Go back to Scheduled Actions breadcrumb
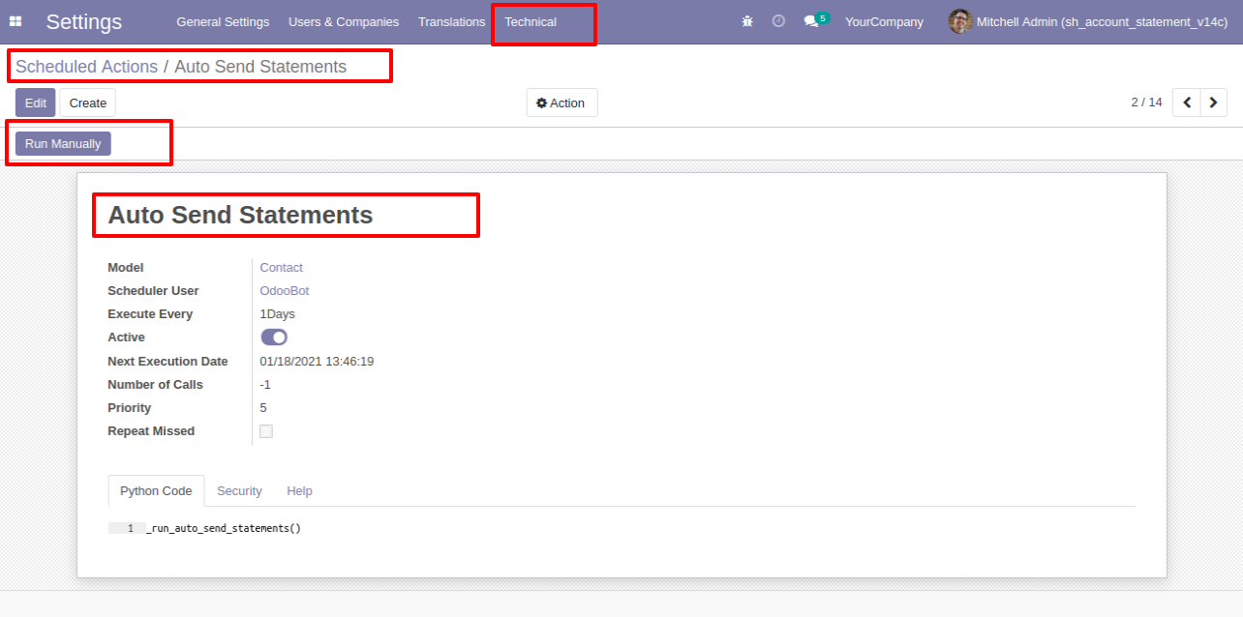The height and width of the screenshot is (617, 1243). 86,67
